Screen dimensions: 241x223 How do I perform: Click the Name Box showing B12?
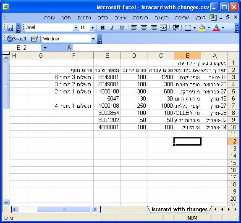pyautogui.click(x=22, y=48)
